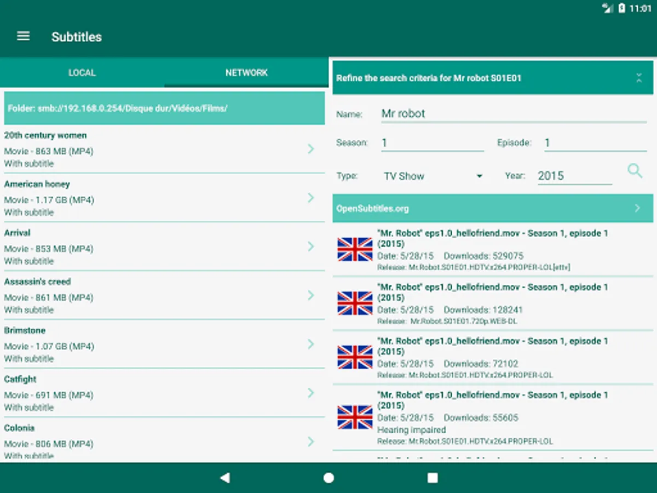Select the Colonia movie title
This screenshot has width=657, height=493.
(19, 428)
